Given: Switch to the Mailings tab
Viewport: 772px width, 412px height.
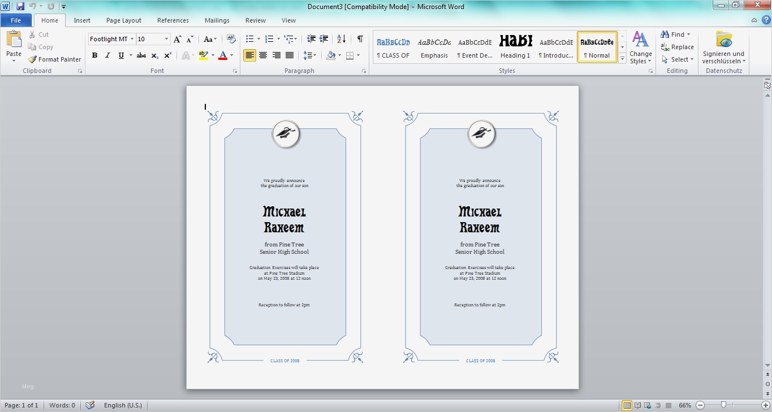Looking at the screenshot, I should pyautogui.click(x=217, y=20).
